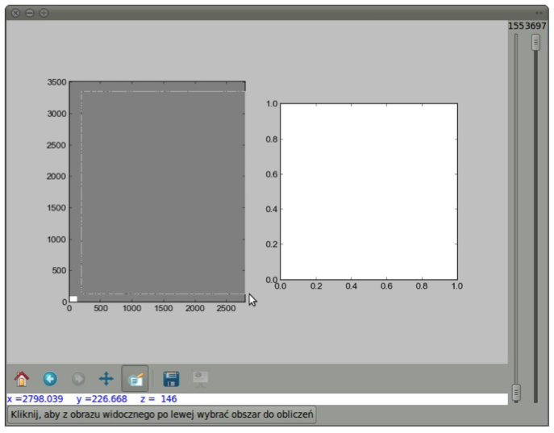Click the greyed-out forward view arrow
Image resolution: width=554 pixels, height=433 pixels.
[78, 377]
